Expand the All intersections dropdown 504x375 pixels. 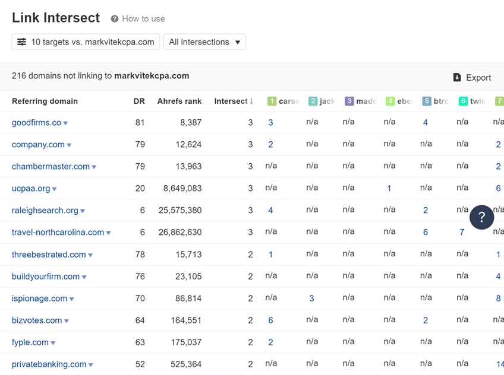tap(204, 42)
